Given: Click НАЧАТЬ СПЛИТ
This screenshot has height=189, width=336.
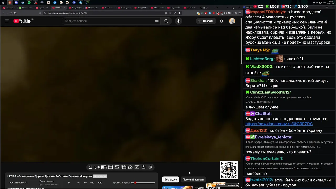Looking at the screenshot, I should pyautogui.click(x=19, y=183).
